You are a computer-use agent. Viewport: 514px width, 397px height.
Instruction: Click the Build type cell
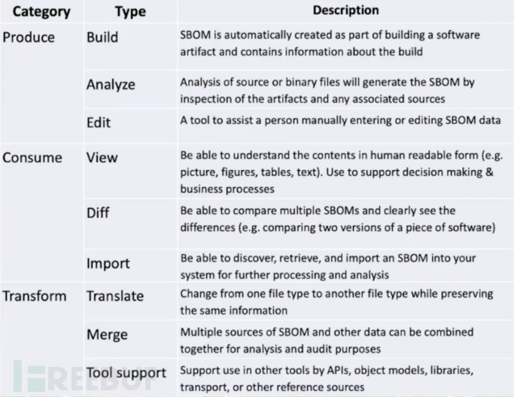(102, 37)
